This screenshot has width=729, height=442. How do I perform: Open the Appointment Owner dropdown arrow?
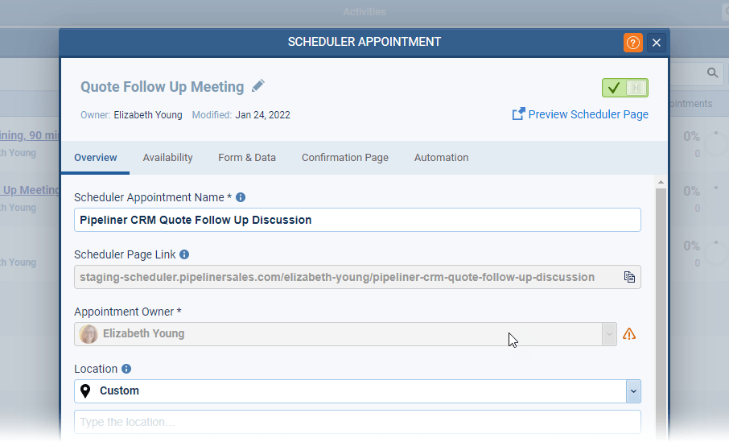click(609, 334)
